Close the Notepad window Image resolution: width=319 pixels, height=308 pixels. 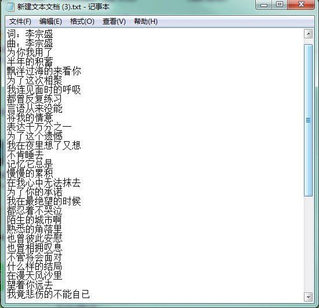pos(301,5)
